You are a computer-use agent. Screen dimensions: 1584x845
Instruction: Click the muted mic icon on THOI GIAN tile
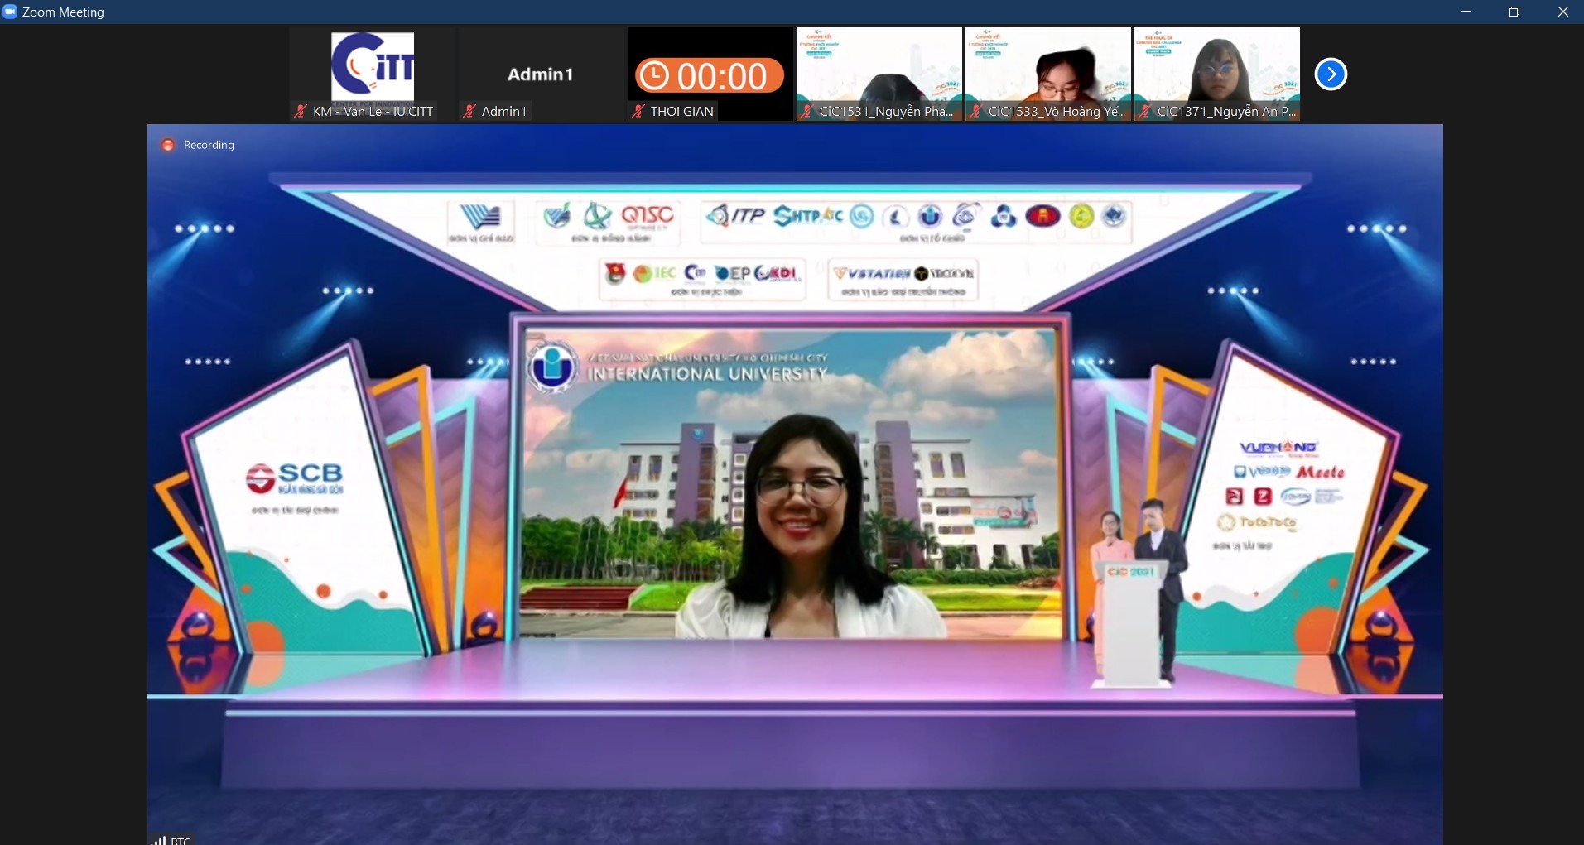pos(638,111)
